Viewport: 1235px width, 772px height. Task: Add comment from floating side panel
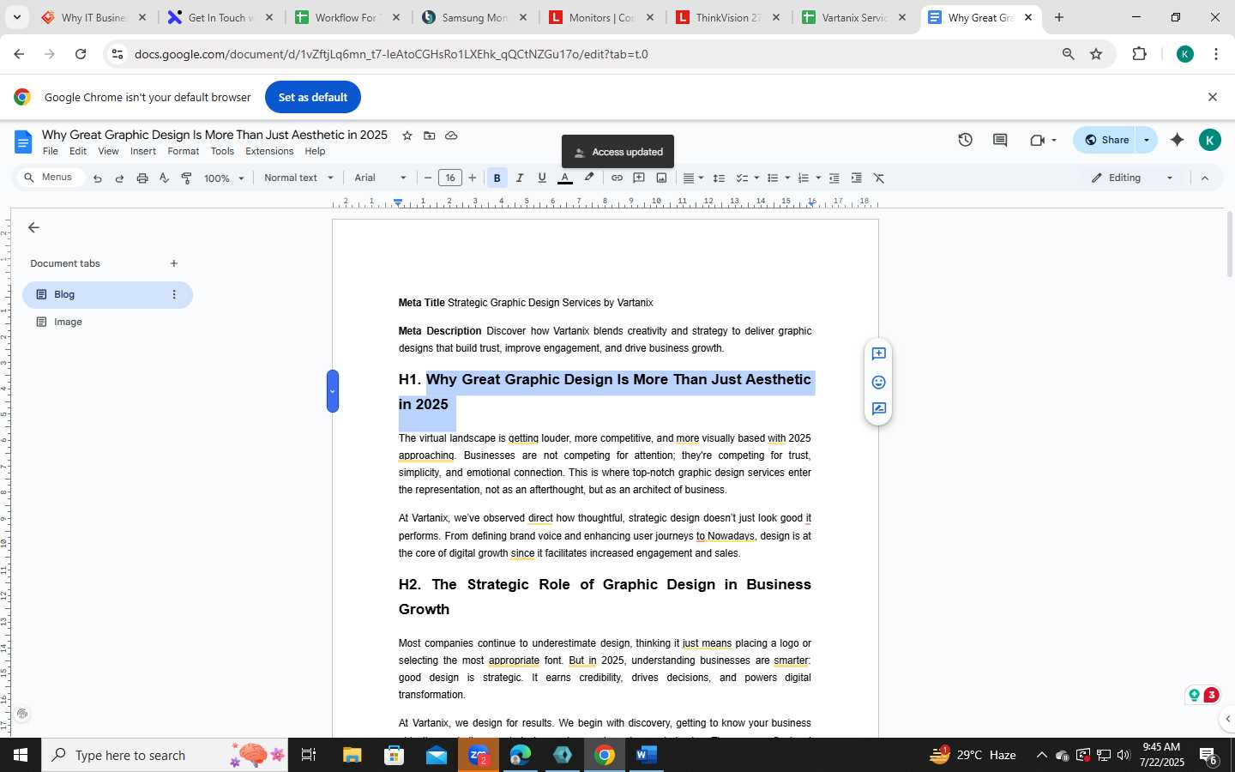pos(878,354)
